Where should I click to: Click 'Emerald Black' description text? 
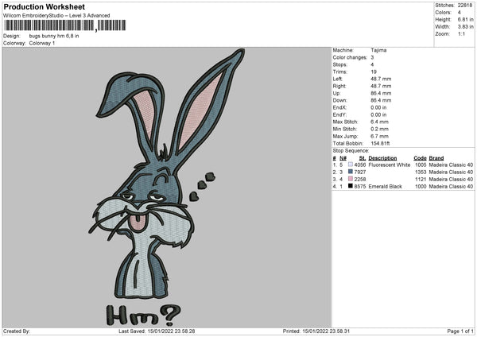click(x=385, y=187)
